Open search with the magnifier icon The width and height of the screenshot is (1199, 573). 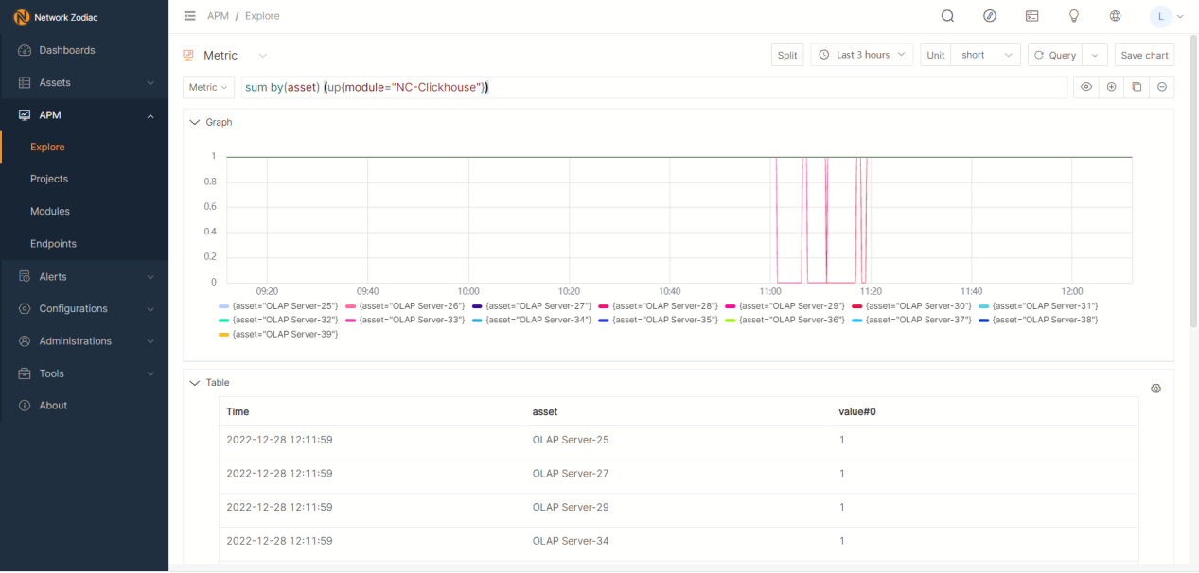(x=947, y=16)
